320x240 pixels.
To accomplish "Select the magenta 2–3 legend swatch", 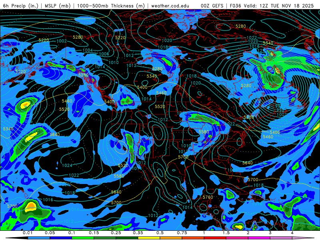I will click(x=259, y=238).
